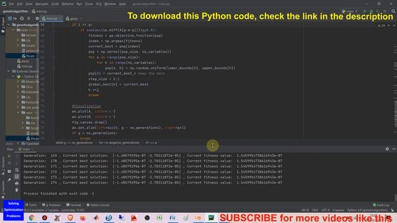Open the Terminal tool window tab
This screenshot has width=397, height=223.
click(x=74, y=205)
